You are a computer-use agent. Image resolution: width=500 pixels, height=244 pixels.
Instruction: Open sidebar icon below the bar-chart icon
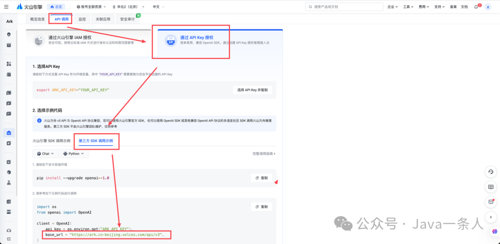click(9, 212)
